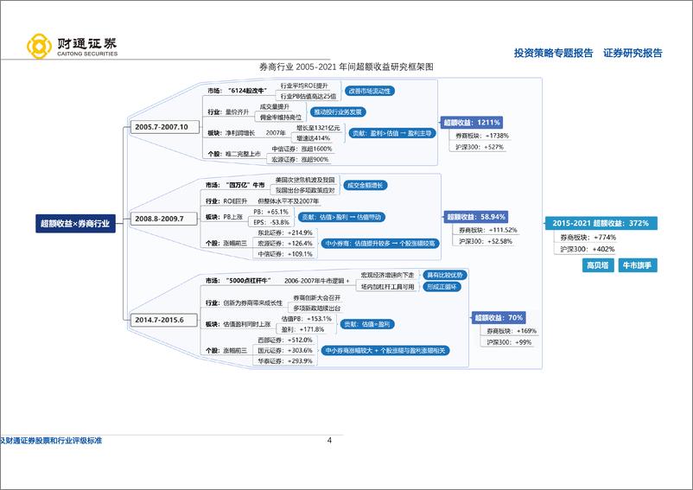
Task: Click '增长至1321亿元' text
Action: (318, 128)
